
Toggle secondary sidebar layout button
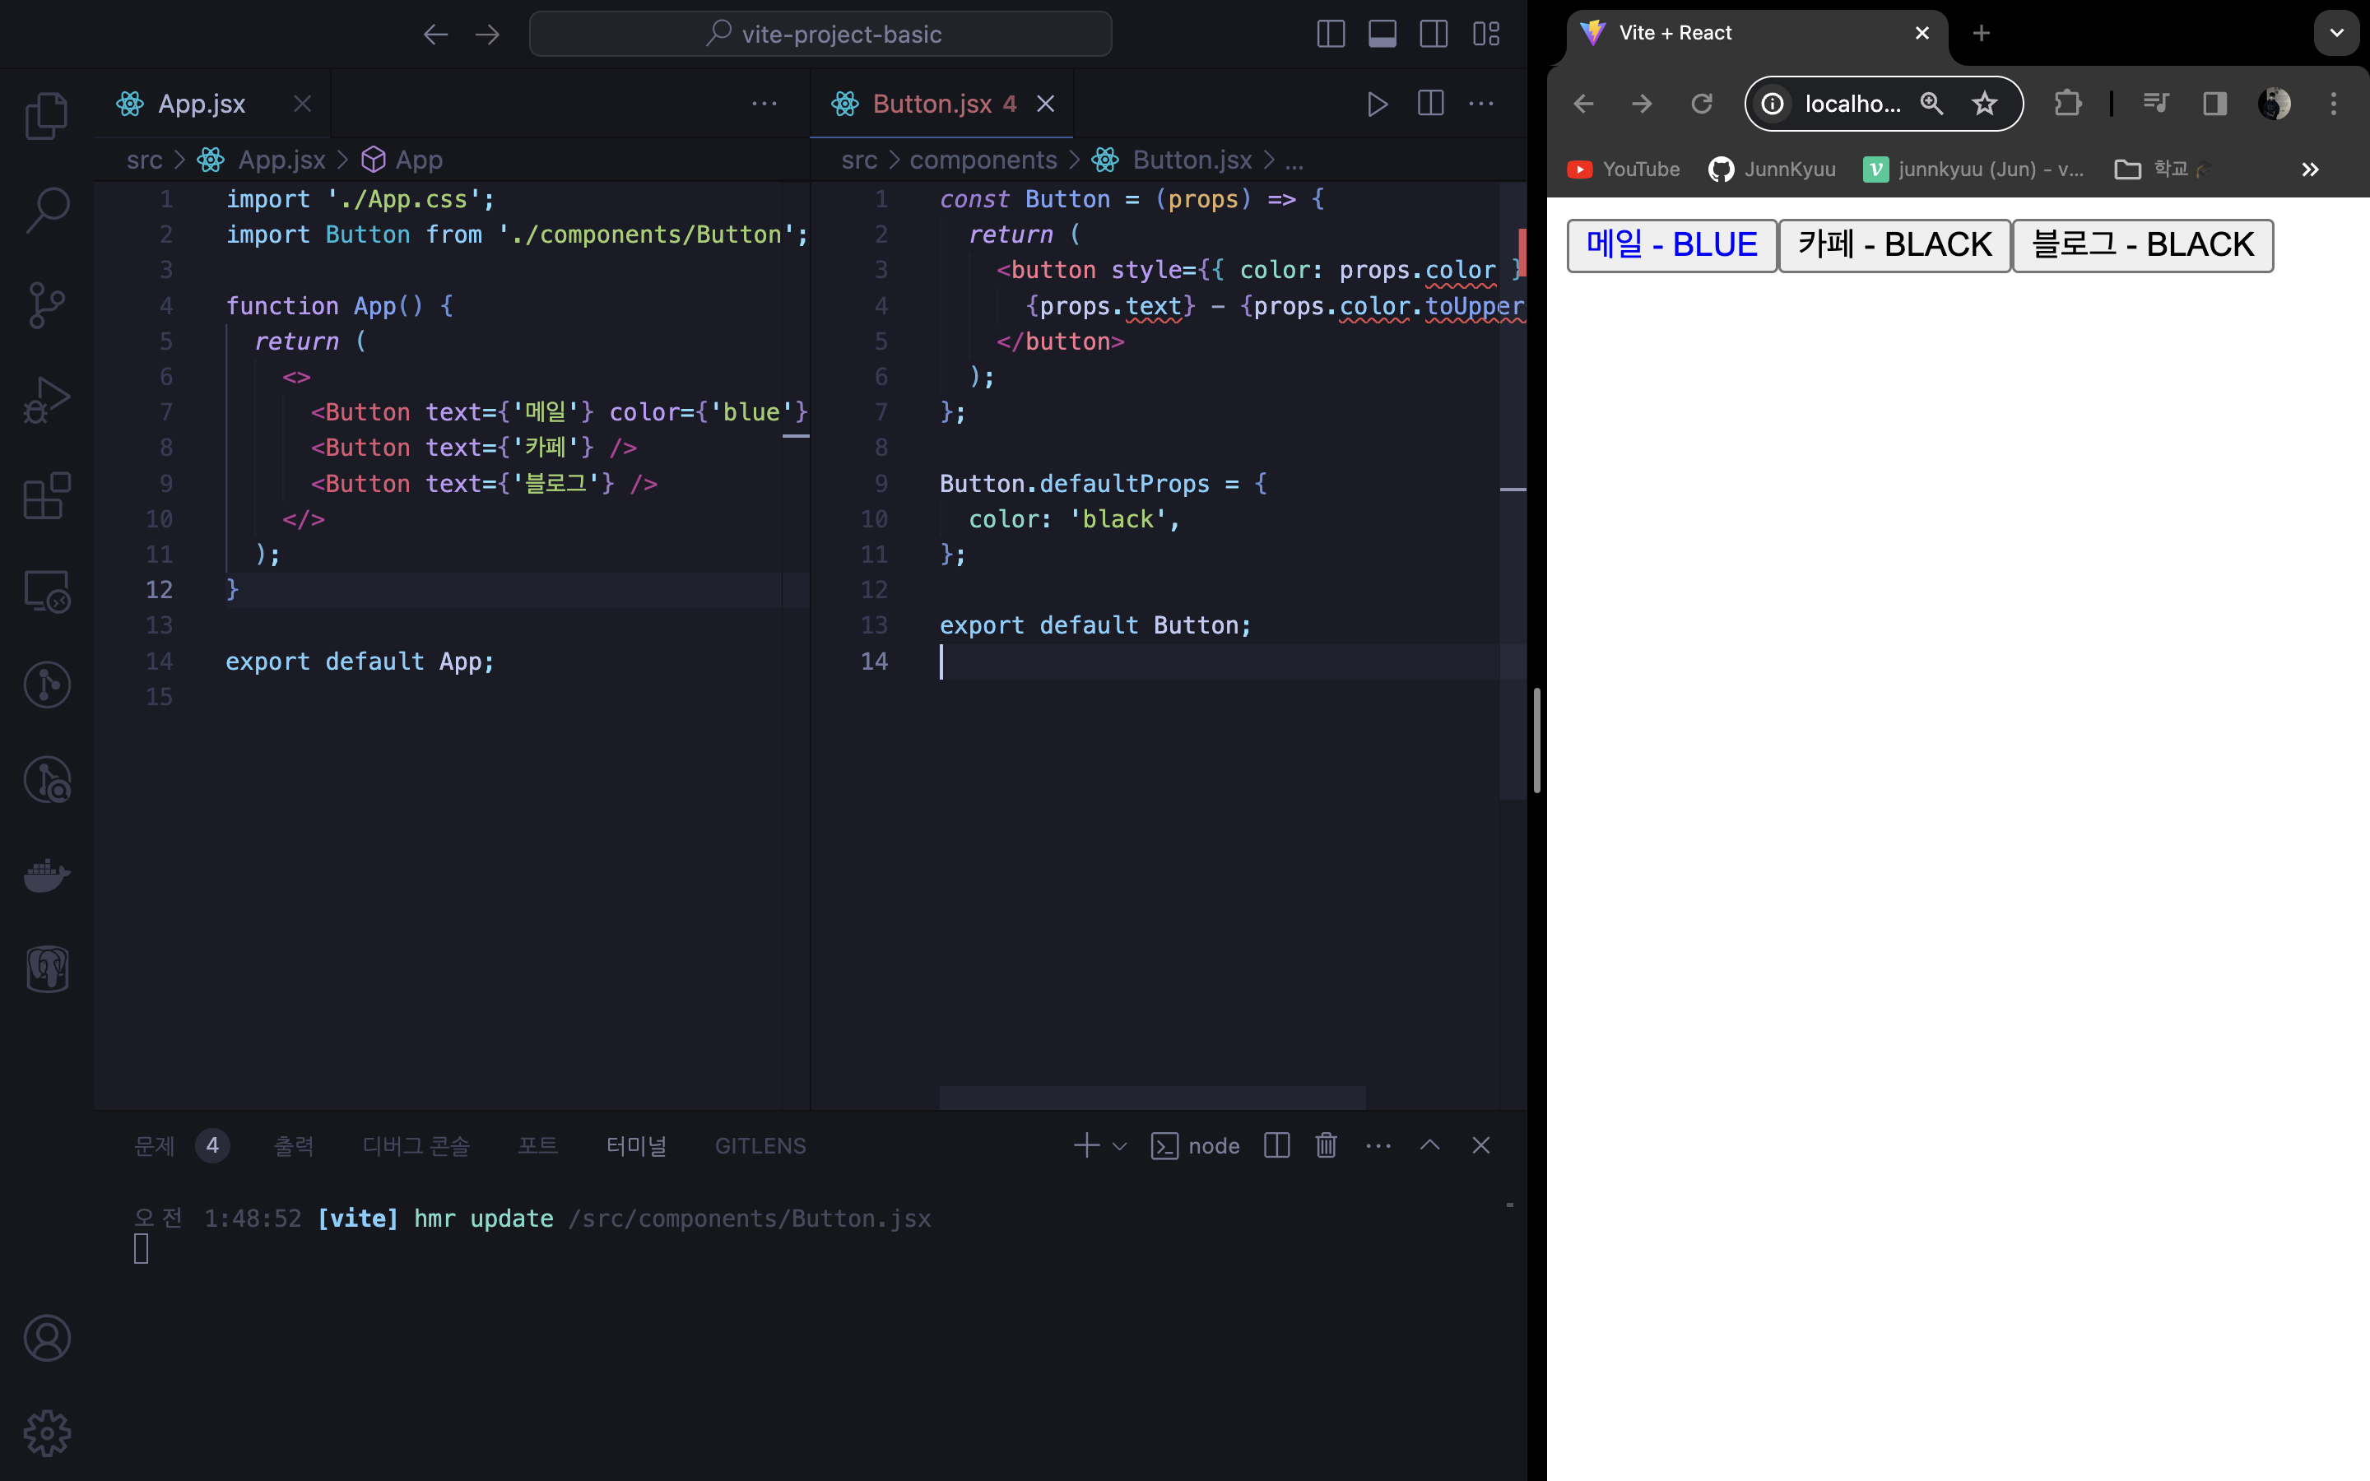[x=1434, y=35]
